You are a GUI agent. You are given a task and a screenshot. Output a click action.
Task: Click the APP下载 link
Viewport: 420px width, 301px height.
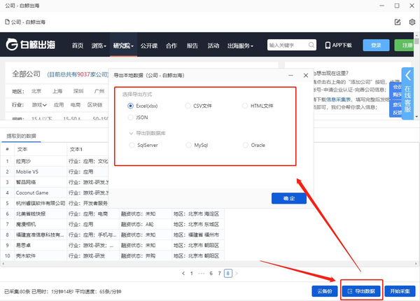339,45
